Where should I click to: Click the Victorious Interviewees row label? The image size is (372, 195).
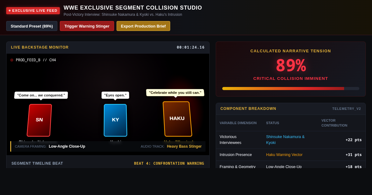click(x=230, y=140)
